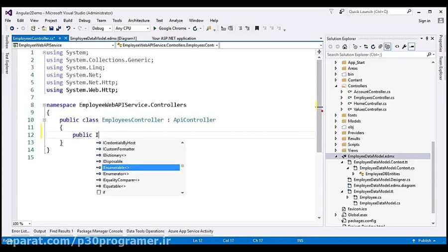Collapse the Controllers folder
The height and width of the screenshot is (252, 448).
click(336, 86)
